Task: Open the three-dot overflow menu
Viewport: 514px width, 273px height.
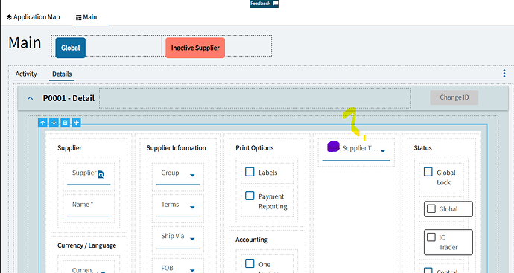Action: tap(504, 74)
